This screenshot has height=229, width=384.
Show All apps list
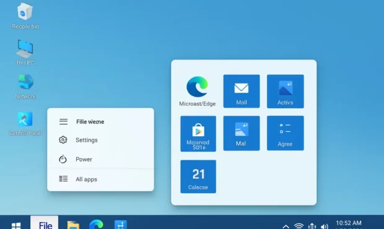100,179
